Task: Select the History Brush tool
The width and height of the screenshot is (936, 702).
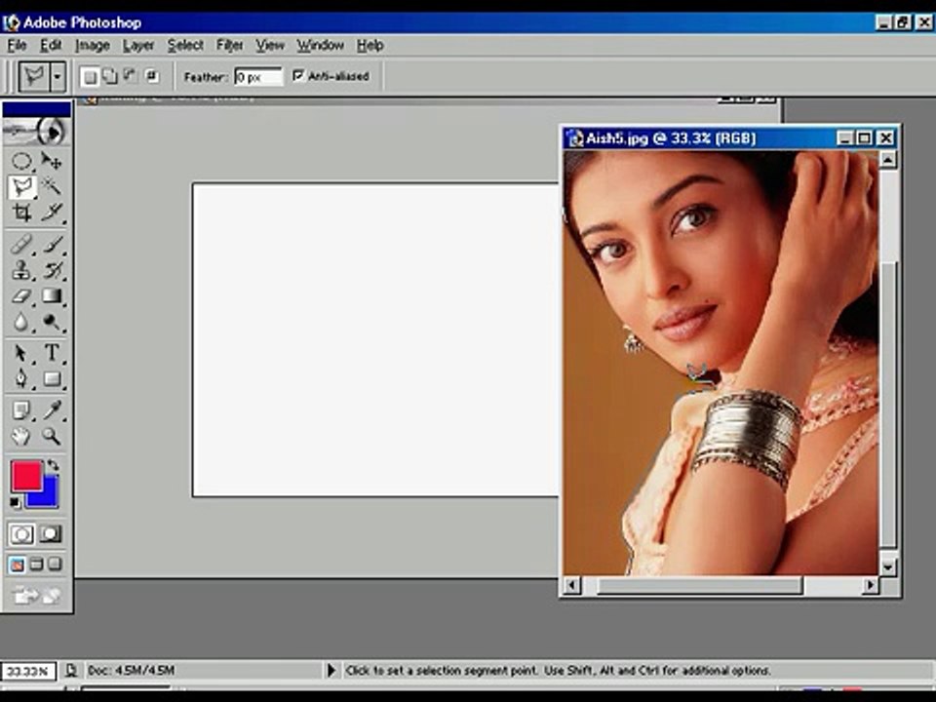Action: coord(52,270)
